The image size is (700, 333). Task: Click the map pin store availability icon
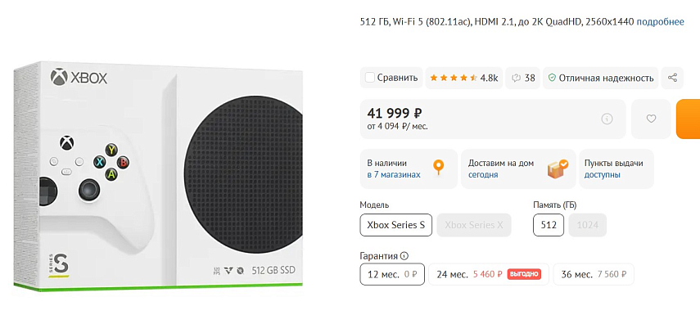(x=439, y=168)
